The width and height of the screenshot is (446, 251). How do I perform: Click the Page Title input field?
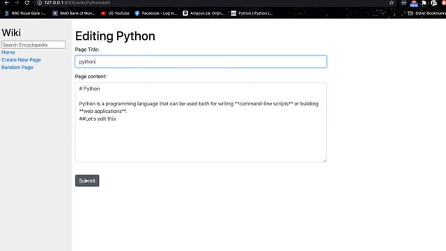201,61
